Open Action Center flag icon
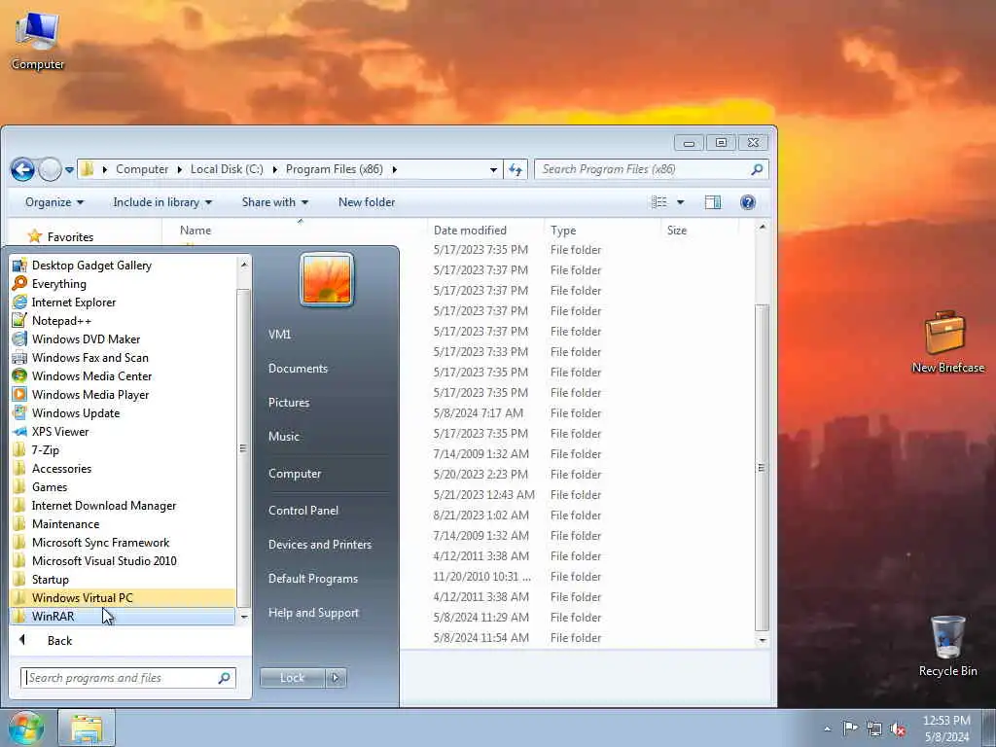Viewport: 996px width, 747px height. tap(850, 729)
